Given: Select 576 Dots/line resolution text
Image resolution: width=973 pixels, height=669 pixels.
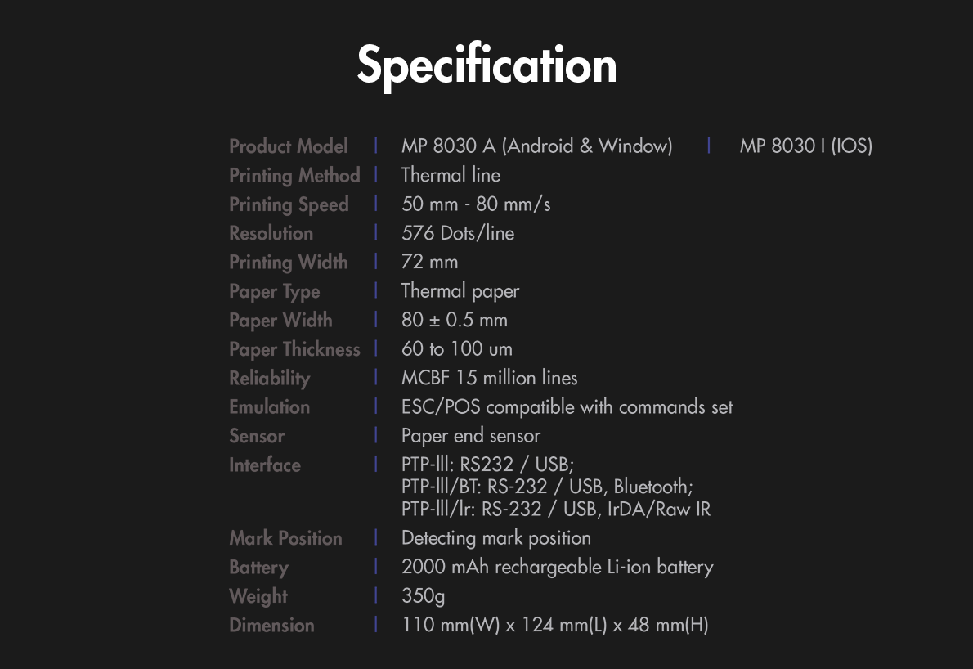Looking at the screenshot, I should (458, 233).
